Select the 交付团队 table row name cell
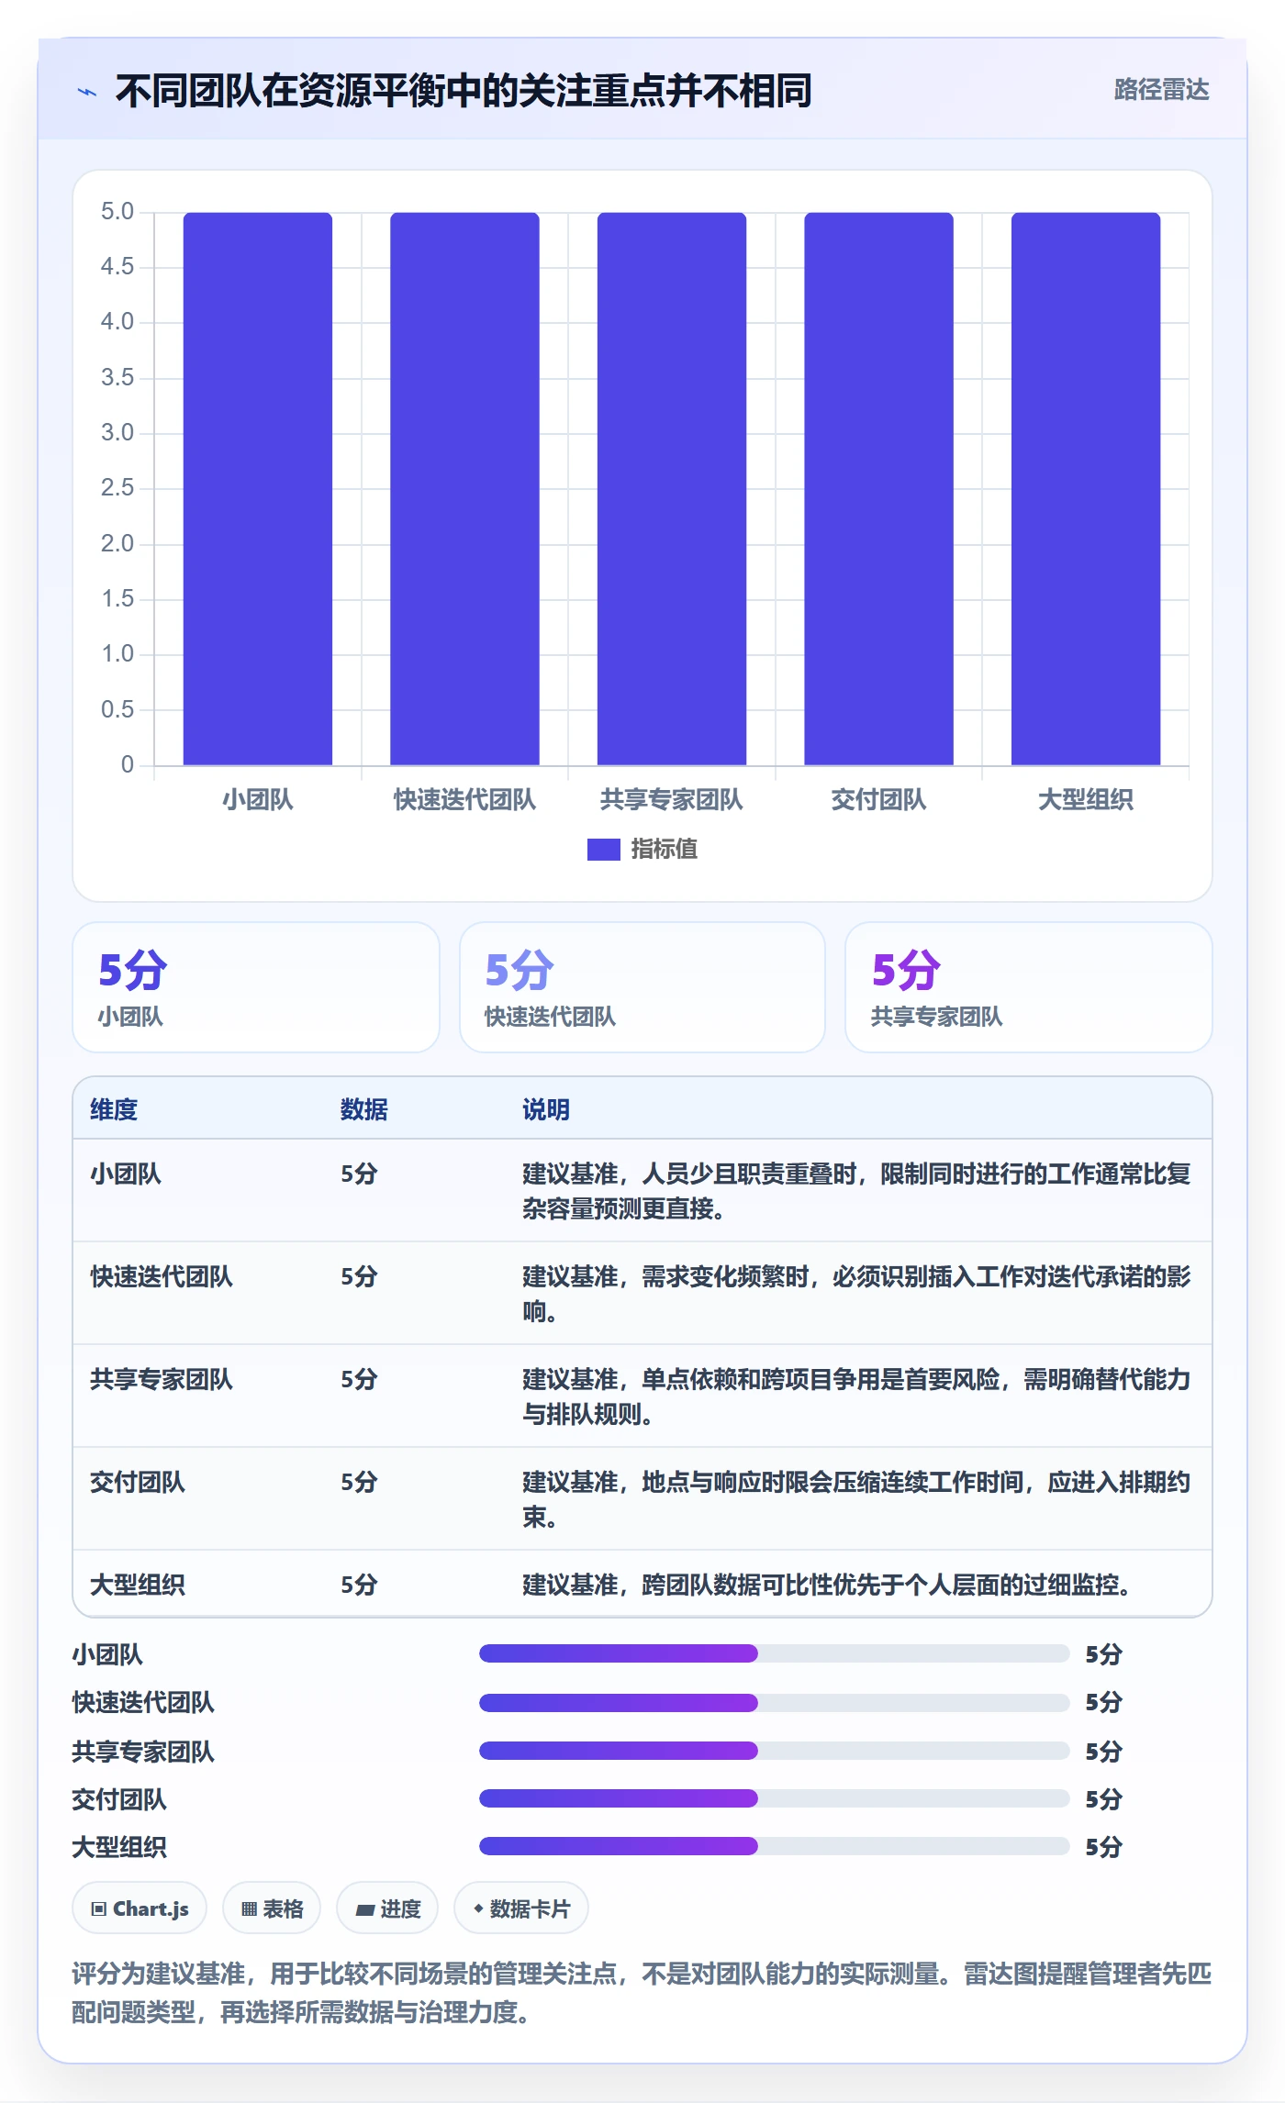The width and height of the screenshot is (1285, 2103). (x=138, y=1482)
